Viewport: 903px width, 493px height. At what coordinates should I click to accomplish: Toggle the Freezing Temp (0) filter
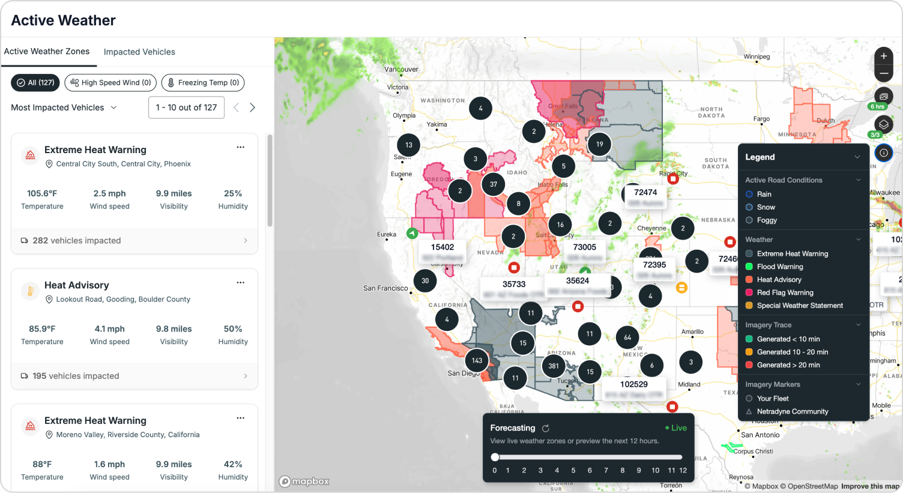(x=203, y=83)
